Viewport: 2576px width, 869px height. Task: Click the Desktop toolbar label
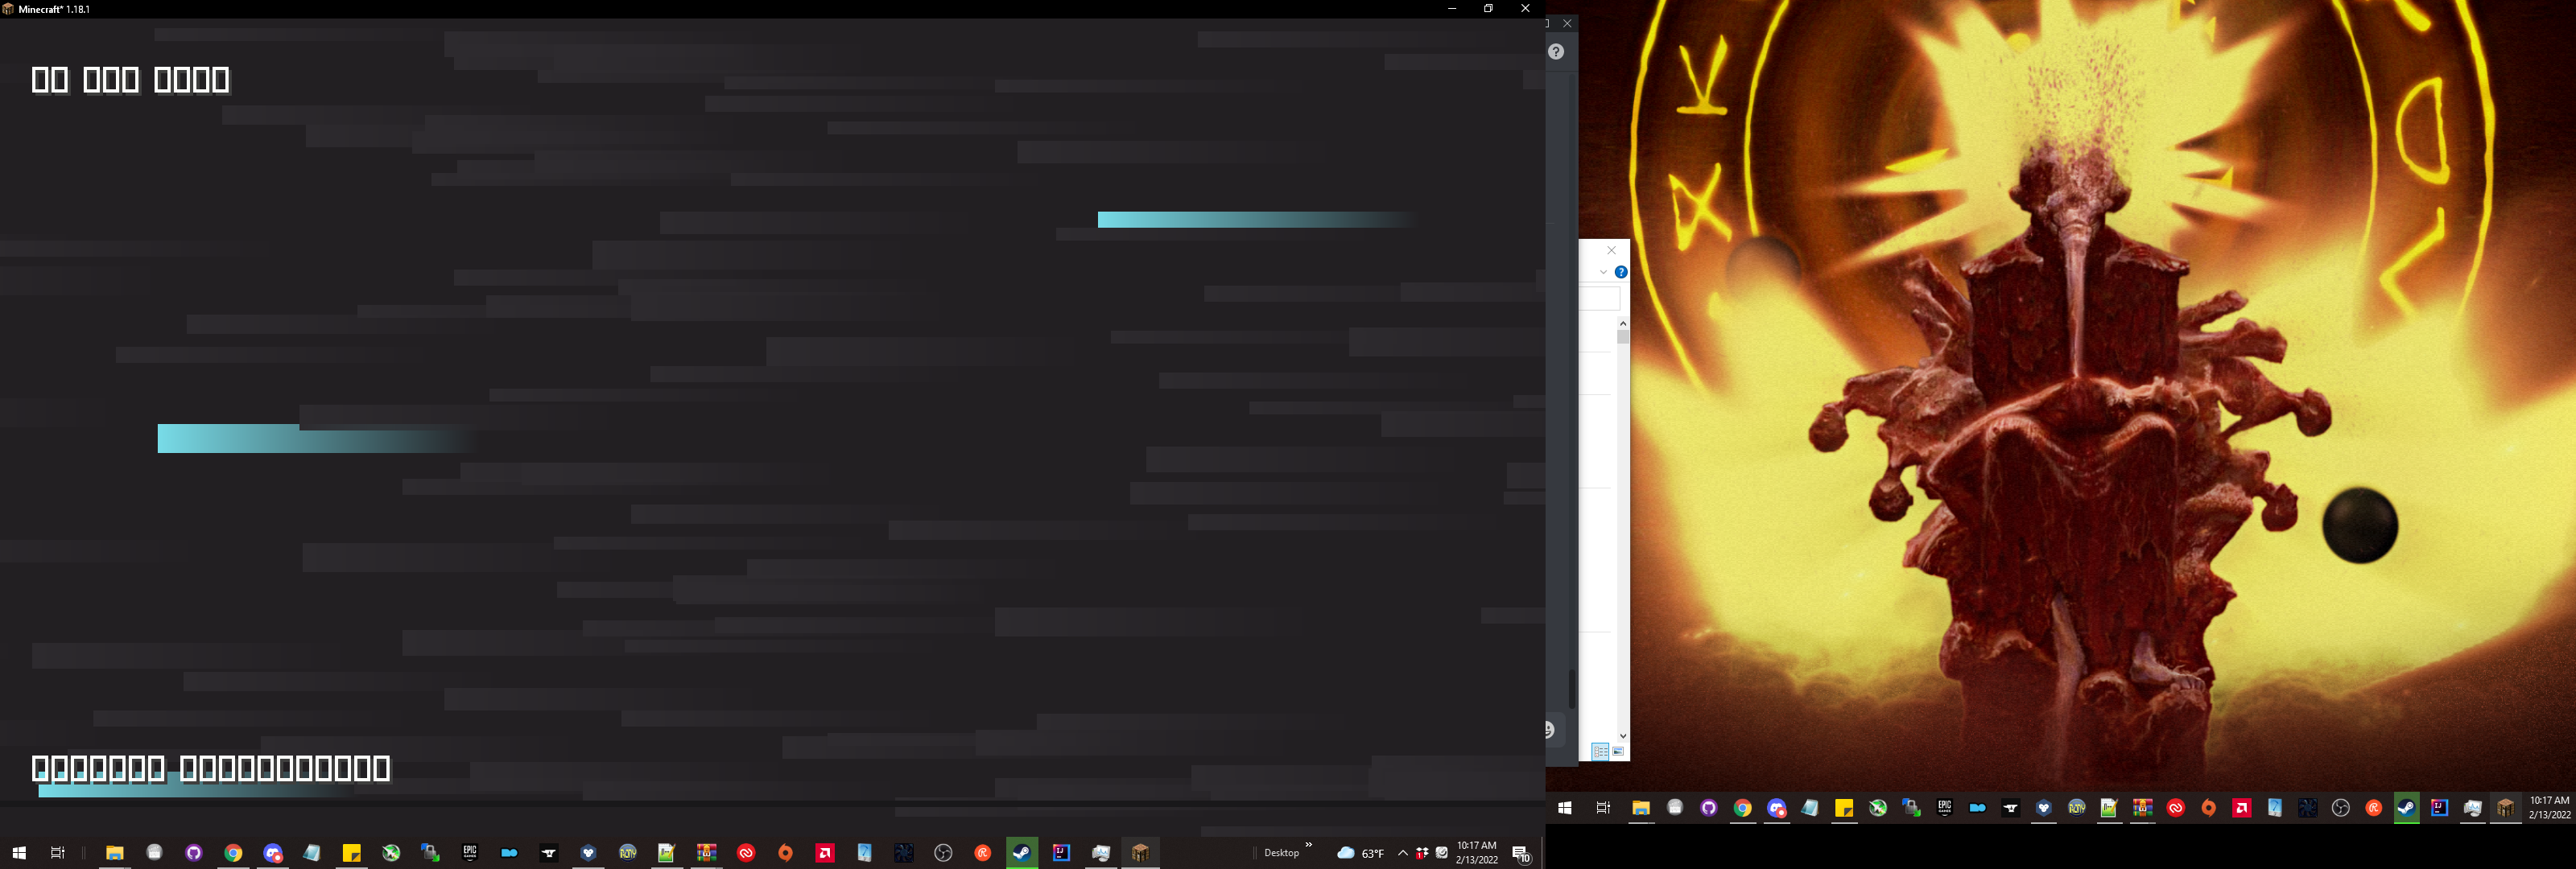click(1282, 853)
